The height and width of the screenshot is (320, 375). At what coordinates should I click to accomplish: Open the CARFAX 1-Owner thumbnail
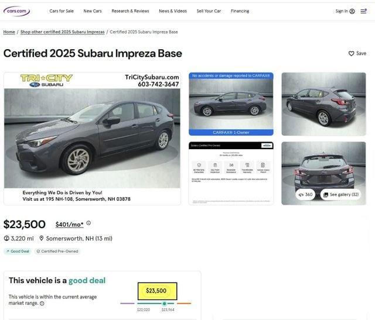click(231, 104)
